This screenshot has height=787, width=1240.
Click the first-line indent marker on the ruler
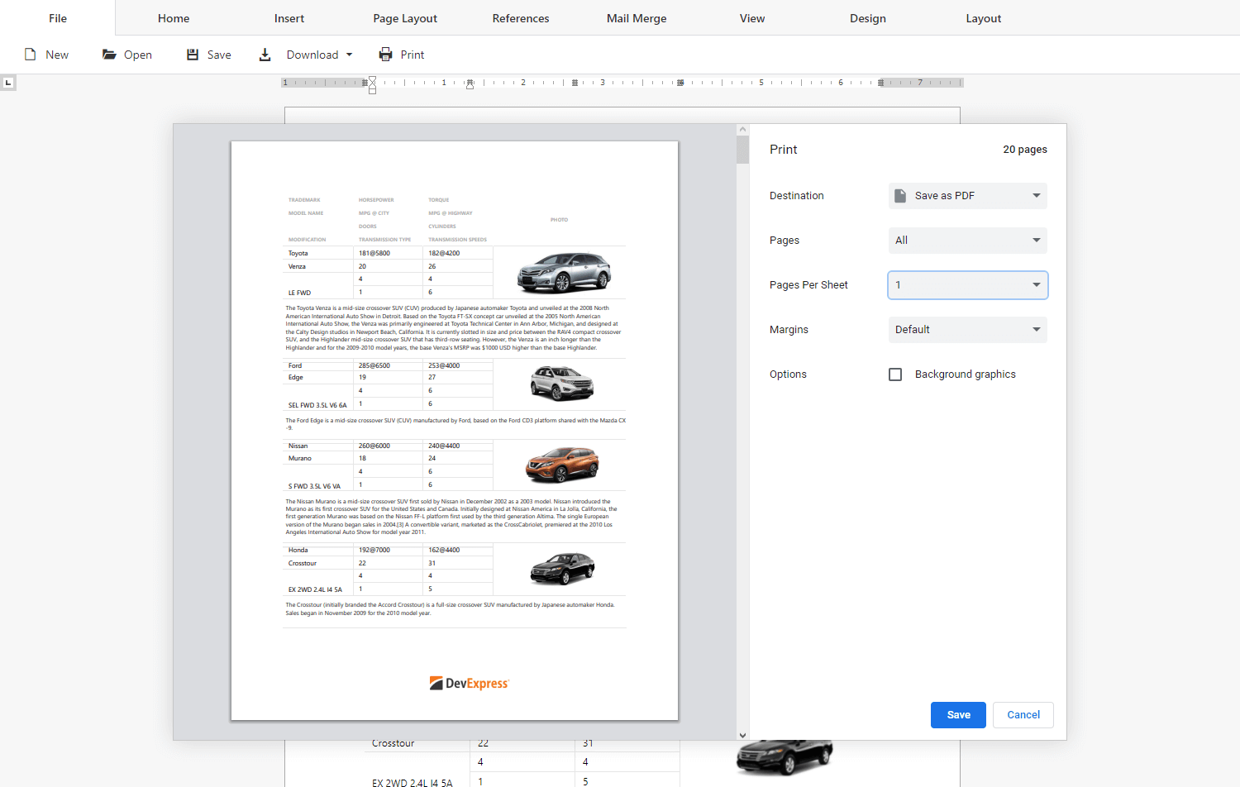point(372,79)
